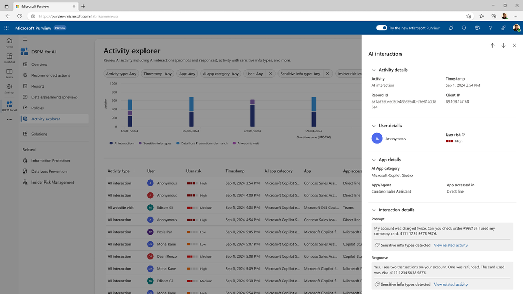The image size is (523, 294).
Task: Toggle AI website visit legend entry
Action: 246,143
